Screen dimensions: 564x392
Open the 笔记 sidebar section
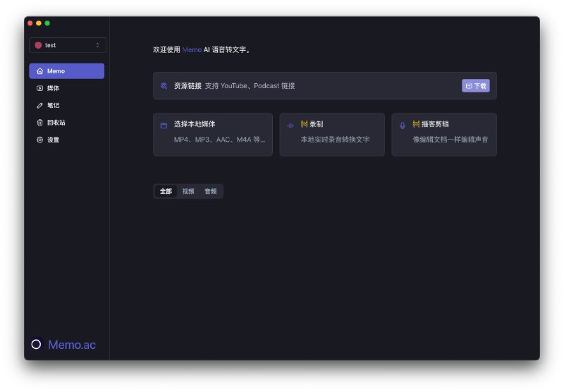pos(67,105)
